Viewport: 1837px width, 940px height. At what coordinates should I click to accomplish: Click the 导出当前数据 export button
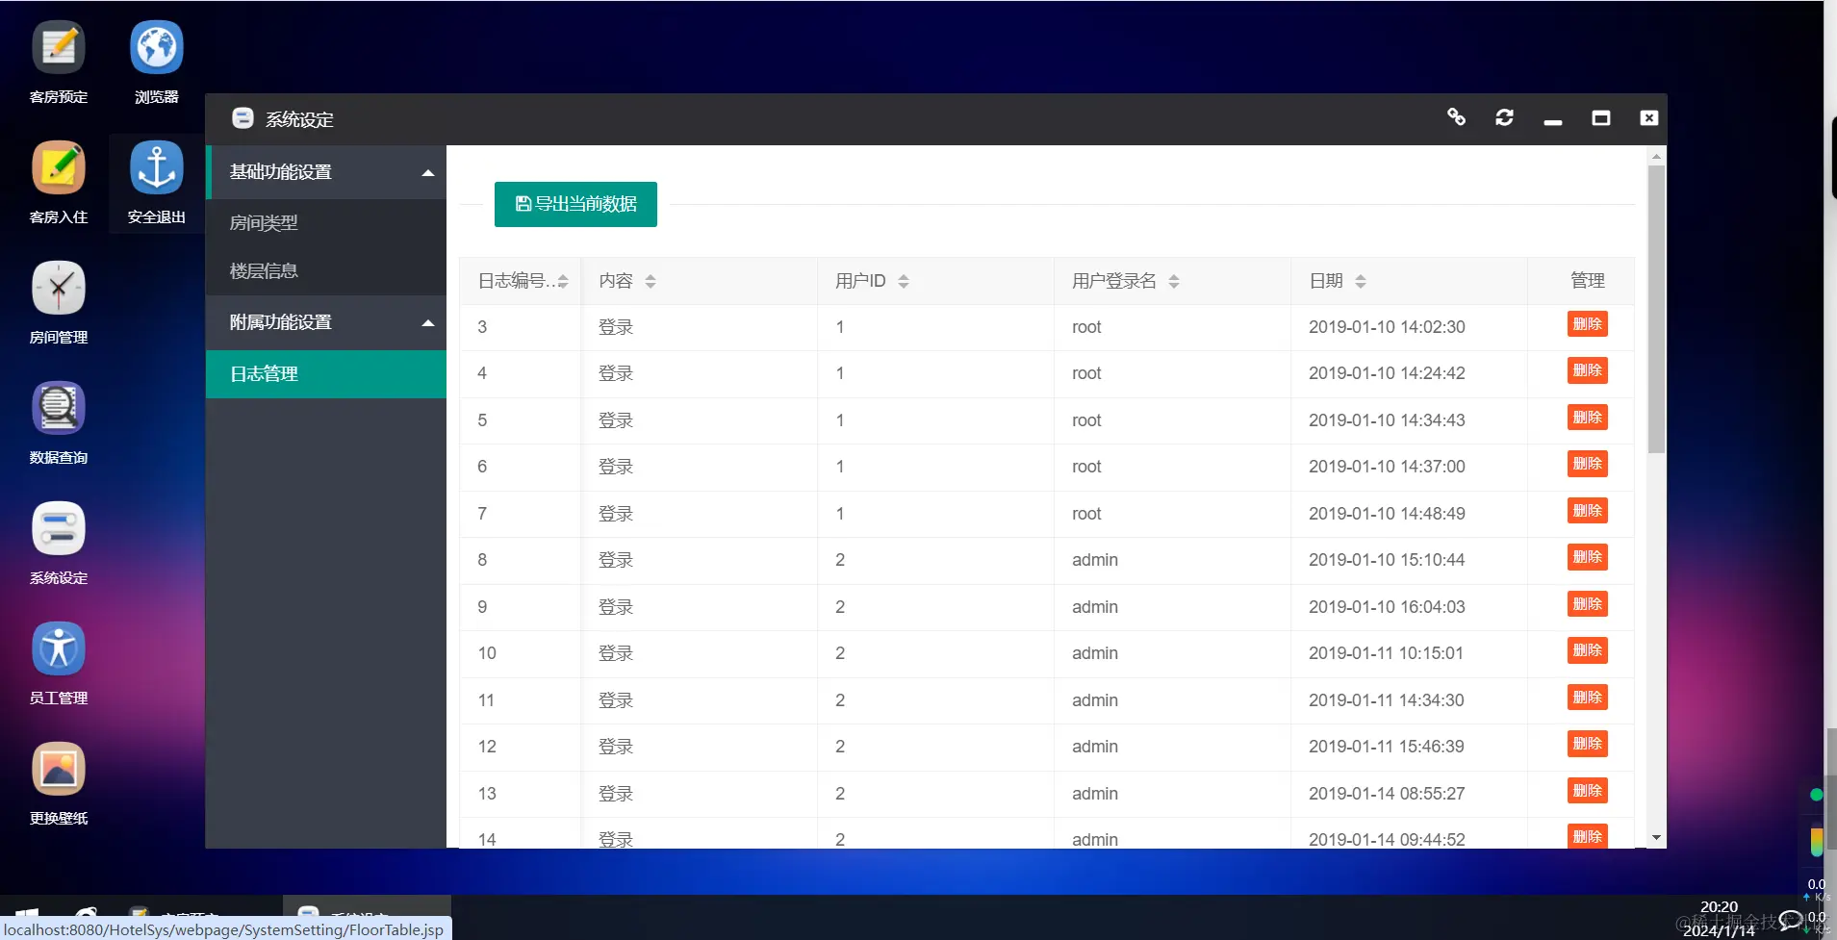pyautogui.click(x=575, y=204)
